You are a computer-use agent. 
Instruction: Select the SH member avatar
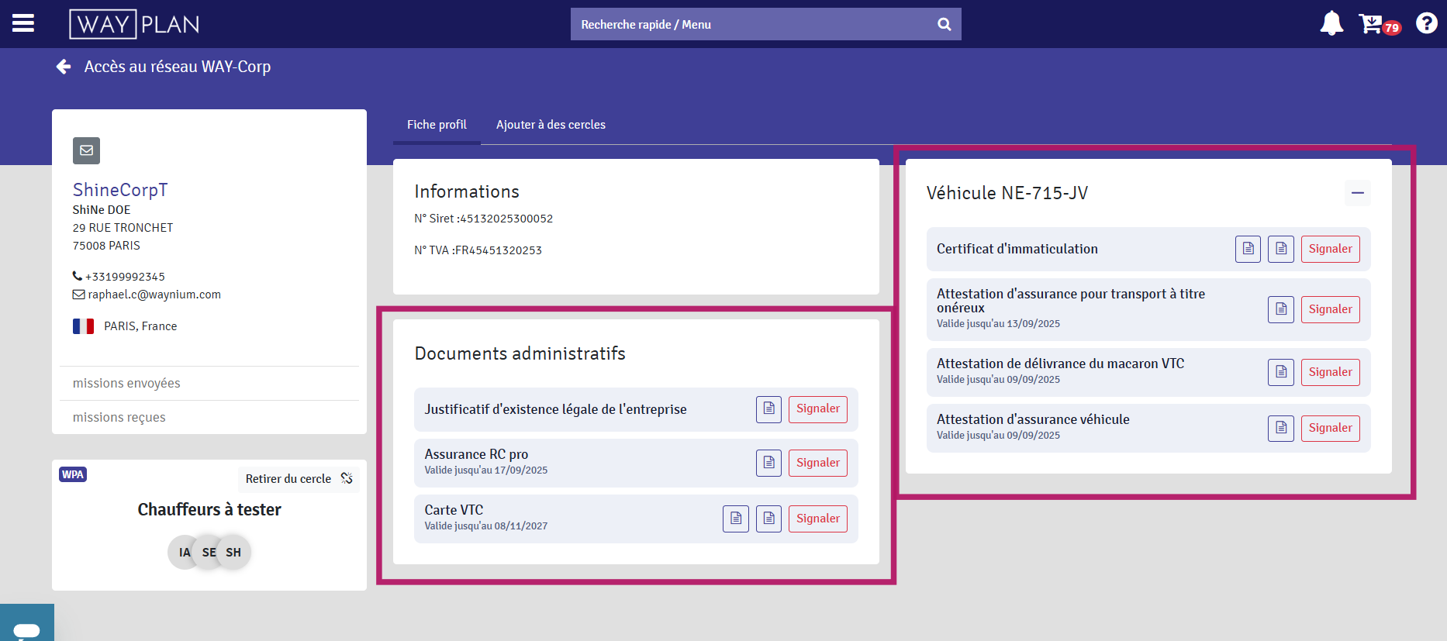point(234,552)
